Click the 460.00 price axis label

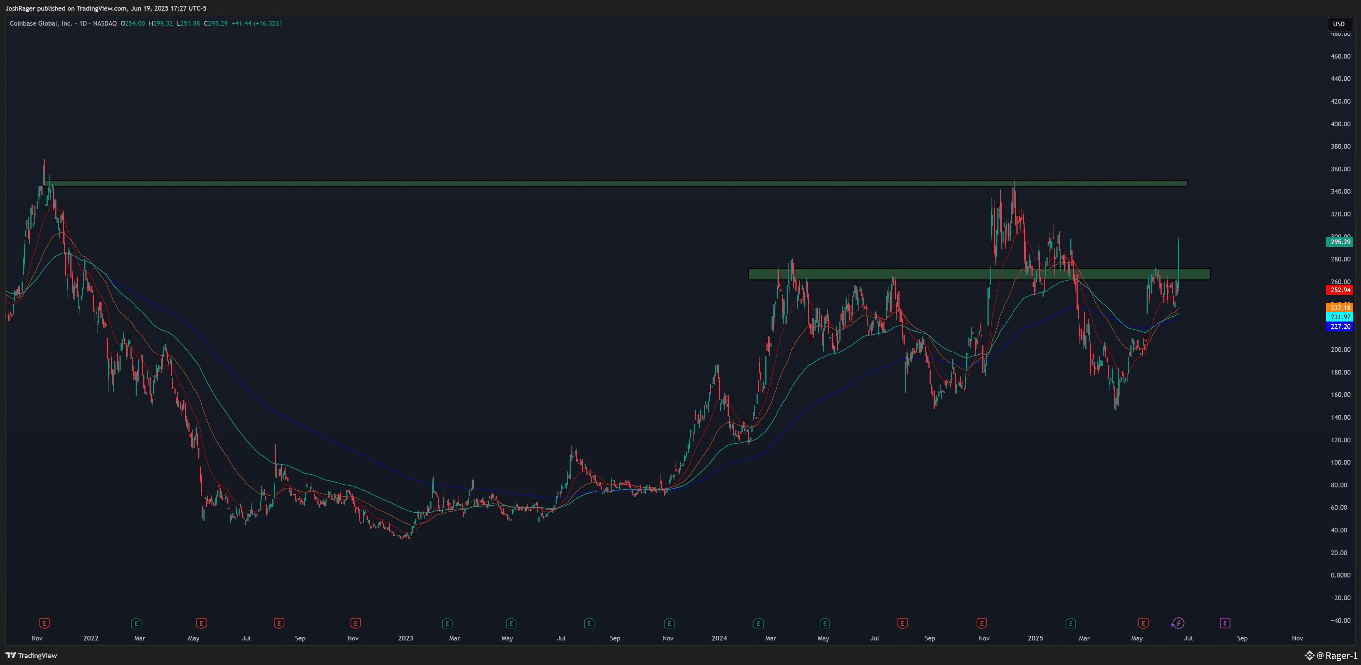point(1340,56)
